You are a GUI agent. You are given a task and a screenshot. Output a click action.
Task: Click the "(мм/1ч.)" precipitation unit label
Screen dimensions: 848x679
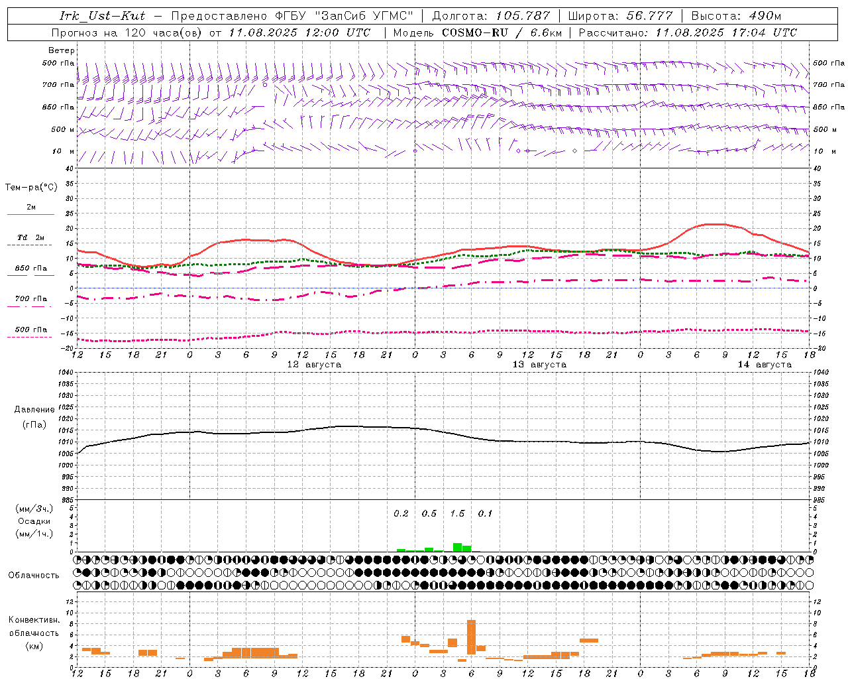(x=34, y=534)
